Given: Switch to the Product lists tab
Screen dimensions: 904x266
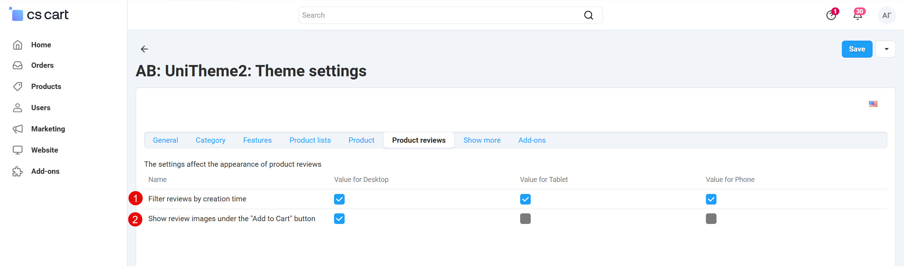Looking at the screenshot, I should [310, 140].
